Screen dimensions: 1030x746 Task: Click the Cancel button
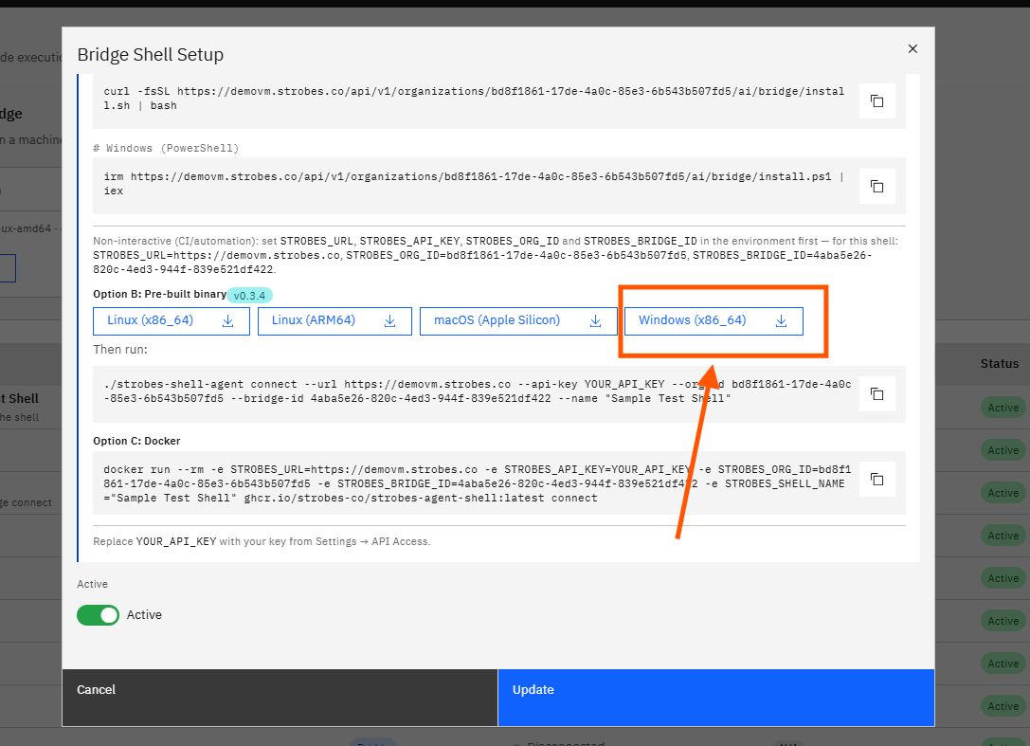click(x=280, y=698)
